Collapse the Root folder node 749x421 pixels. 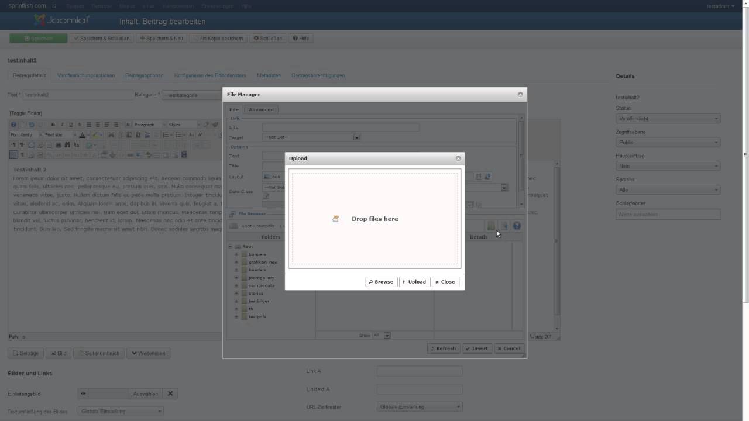(x=231, y=247)
